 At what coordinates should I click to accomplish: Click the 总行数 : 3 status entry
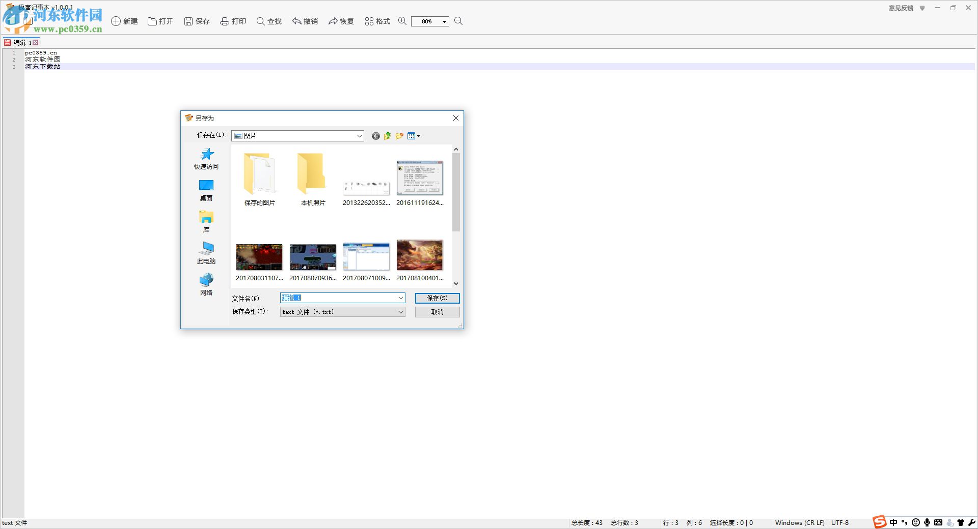[624, 523]
